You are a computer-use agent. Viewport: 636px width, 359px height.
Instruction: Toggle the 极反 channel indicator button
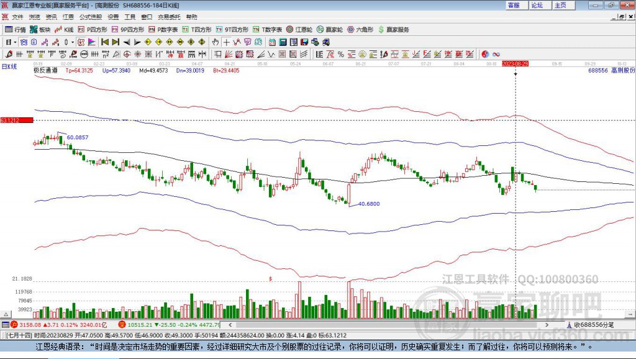[x=80, y=42]
